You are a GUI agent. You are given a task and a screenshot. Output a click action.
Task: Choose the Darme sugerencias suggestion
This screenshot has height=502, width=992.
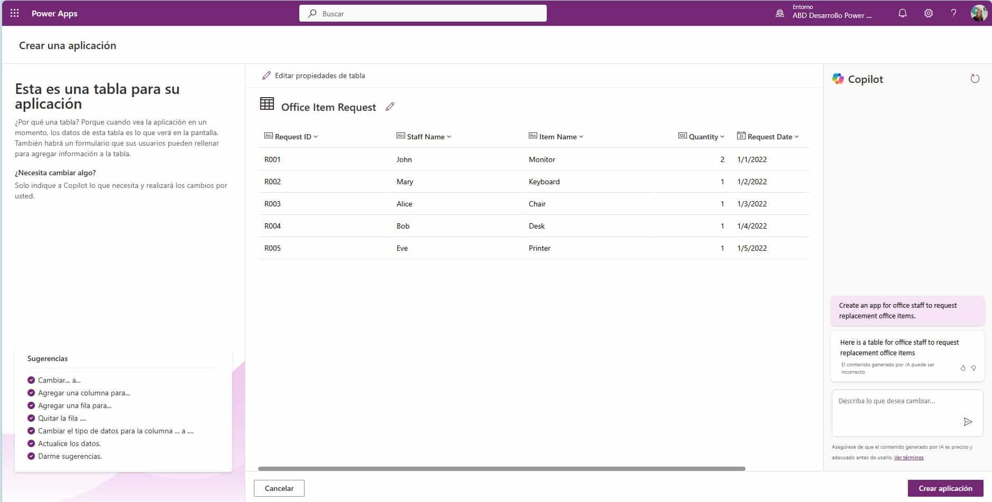(70, 456)
